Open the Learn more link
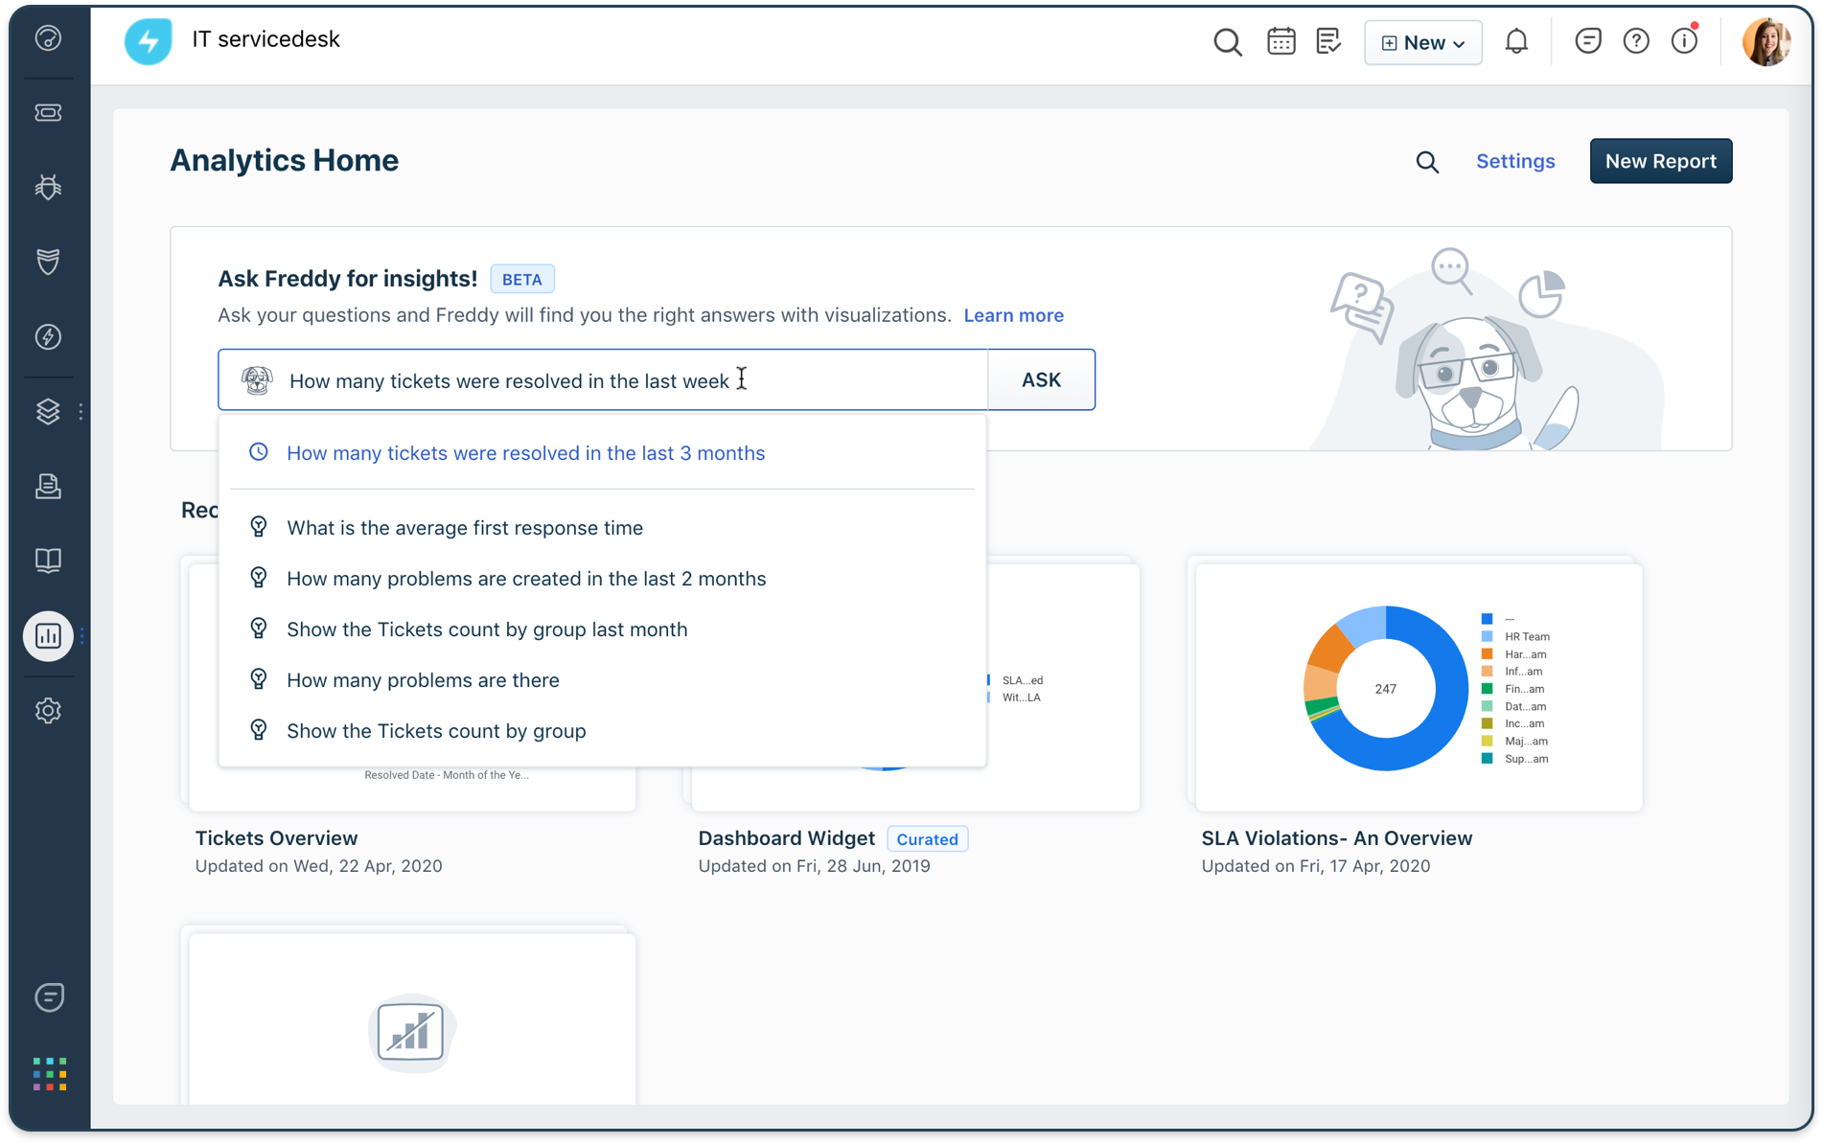Viewport: 1823px width, 1144px height. [1013, 315]
